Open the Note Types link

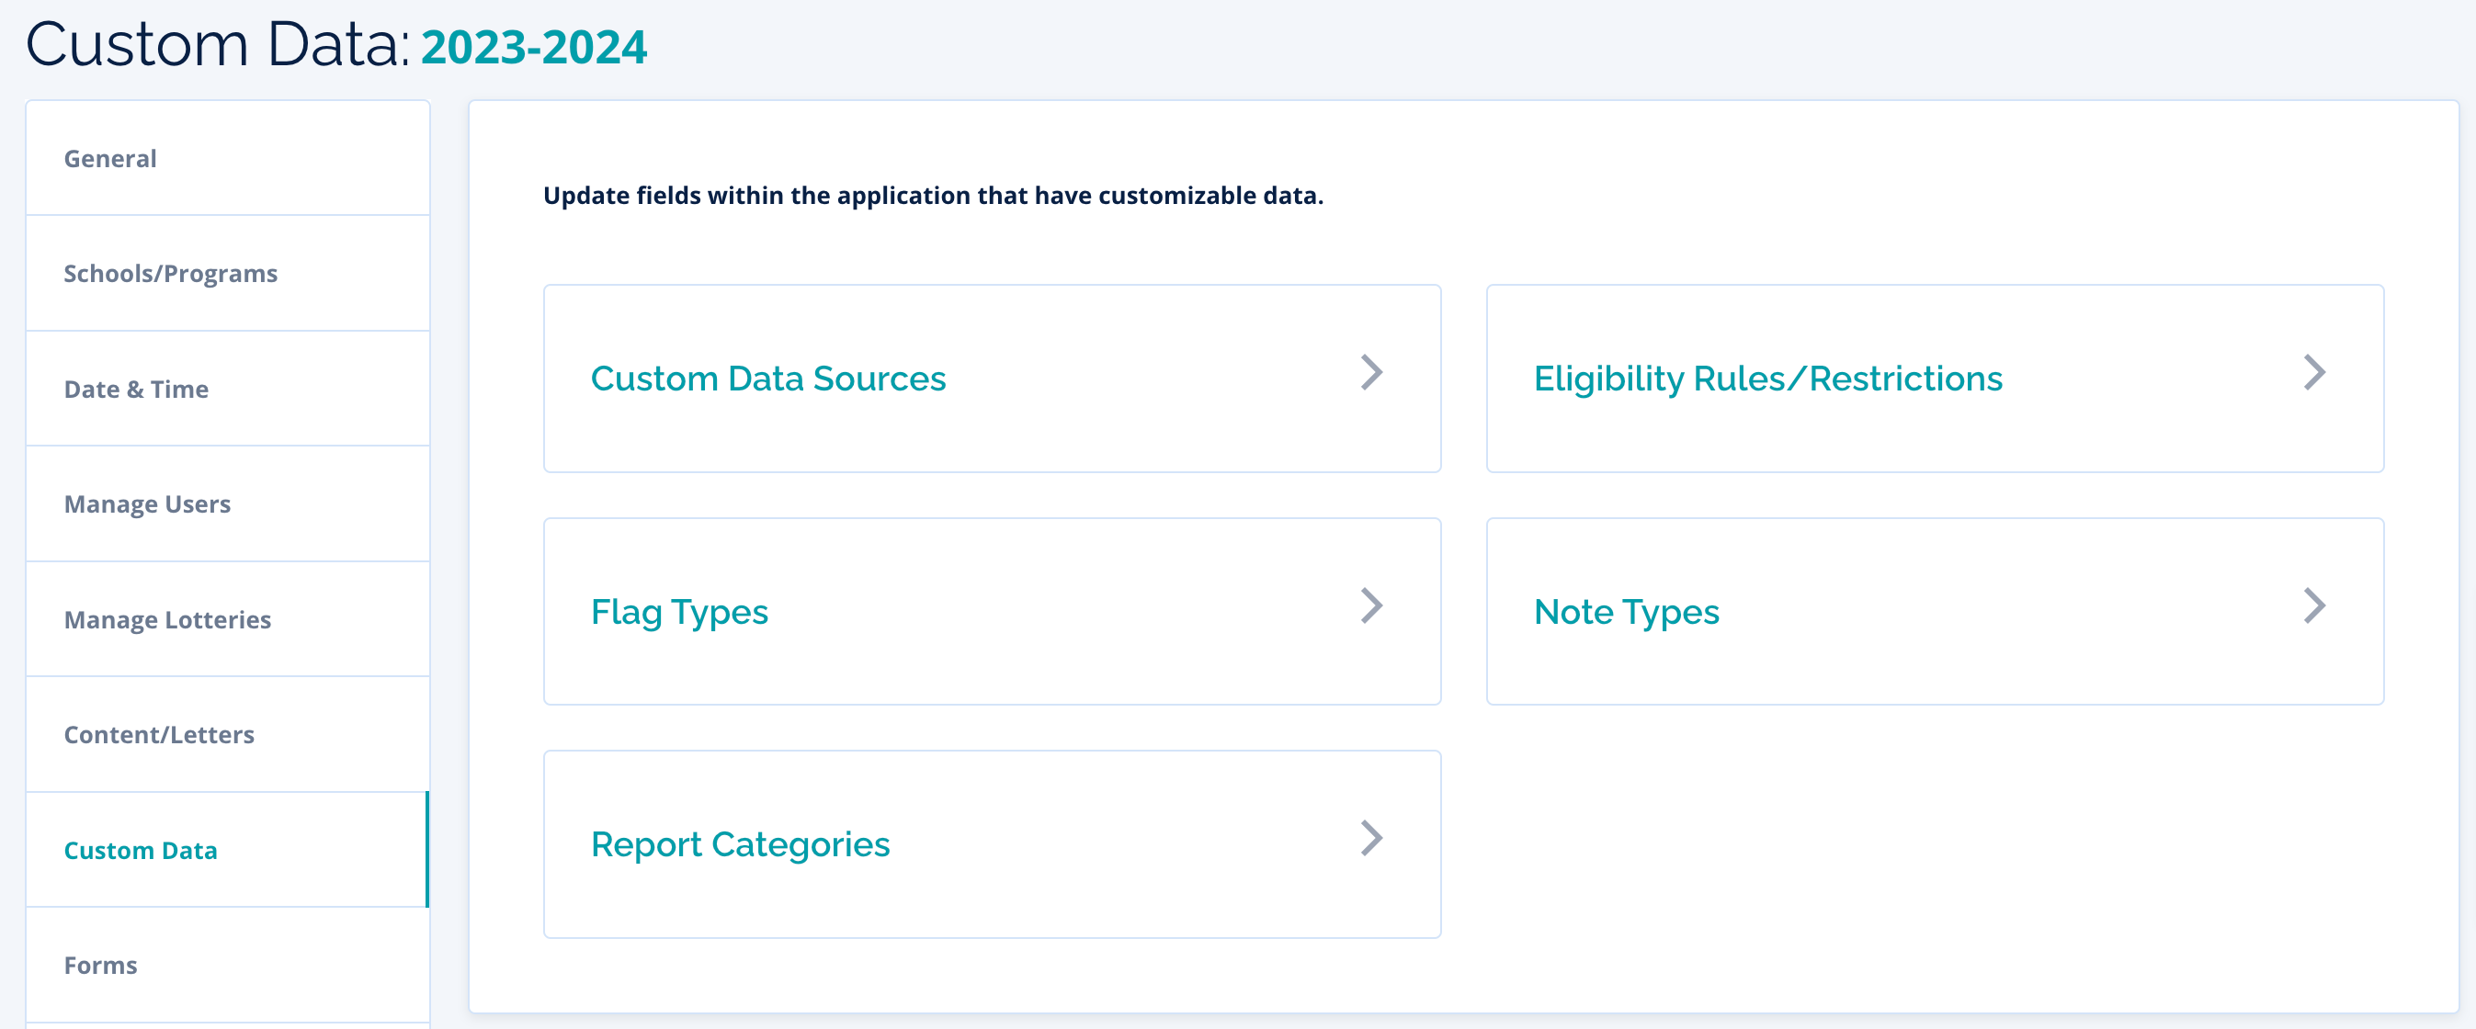tap(1627, 612)
